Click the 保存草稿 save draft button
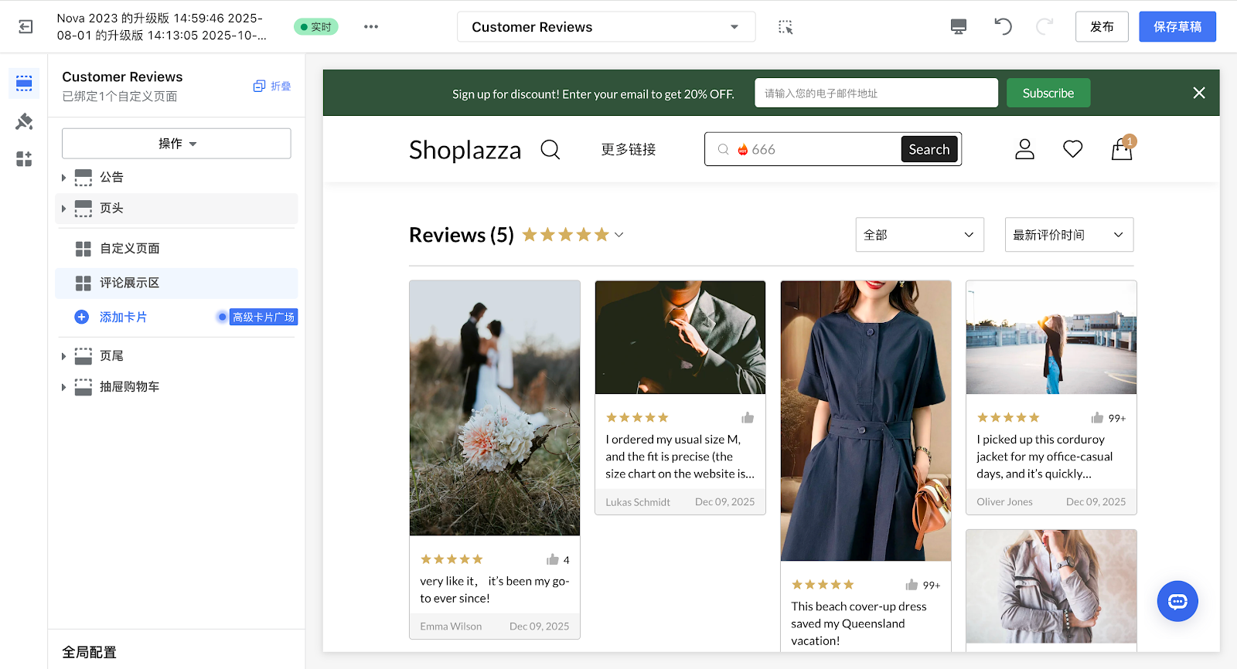1237x669 pixels. (1177, 27)
